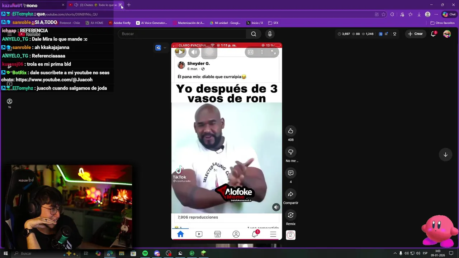The height and width of the screenshot is (258, 459).
Task: Open YouTube notifications bell
Action: pyautogui.click(x=433, y=34)
